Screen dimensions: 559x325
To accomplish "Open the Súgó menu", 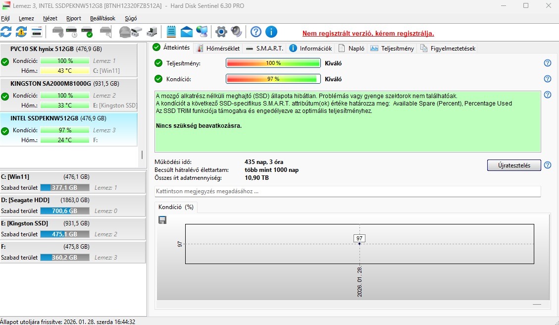I will click(131, 18).
